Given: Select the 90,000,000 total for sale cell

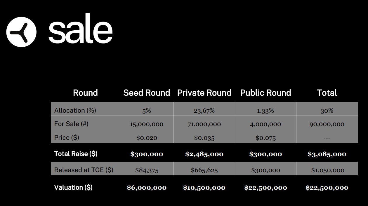Looking at the screenshot, I should pos(327,124).
